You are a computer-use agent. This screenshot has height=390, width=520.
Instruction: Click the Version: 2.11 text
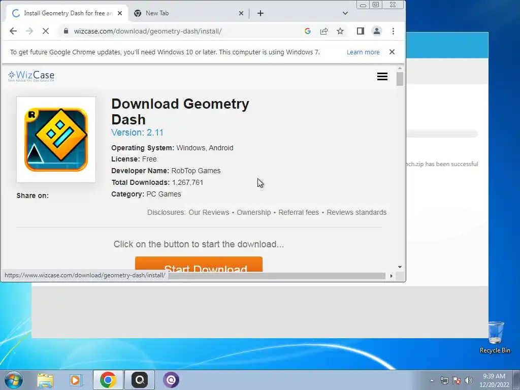click(x=137, y=133)
